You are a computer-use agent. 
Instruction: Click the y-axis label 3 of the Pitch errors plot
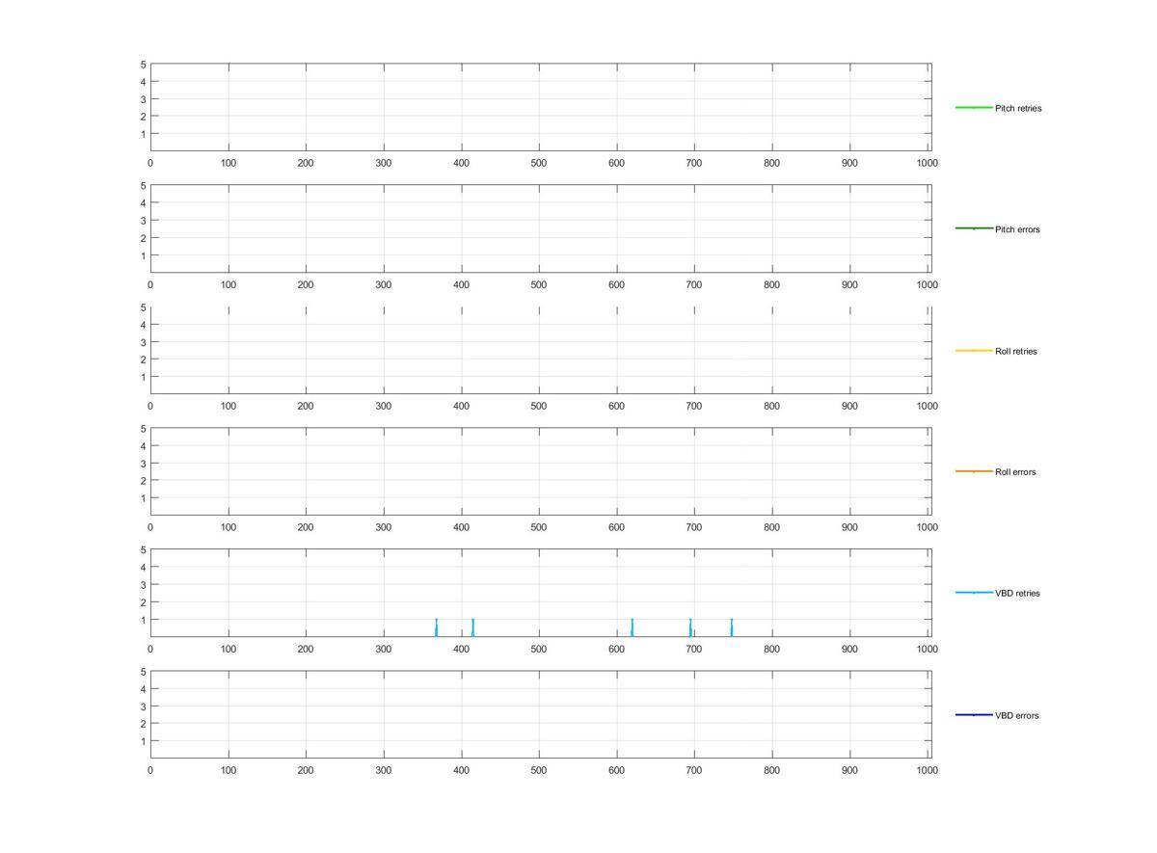click(143, 221)
